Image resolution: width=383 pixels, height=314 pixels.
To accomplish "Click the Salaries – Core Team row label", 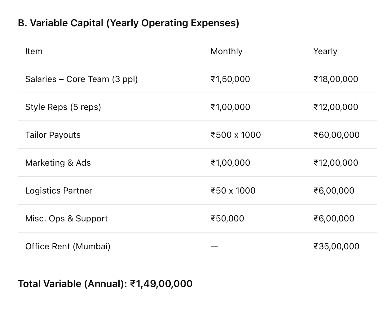I will click(81, 79).
